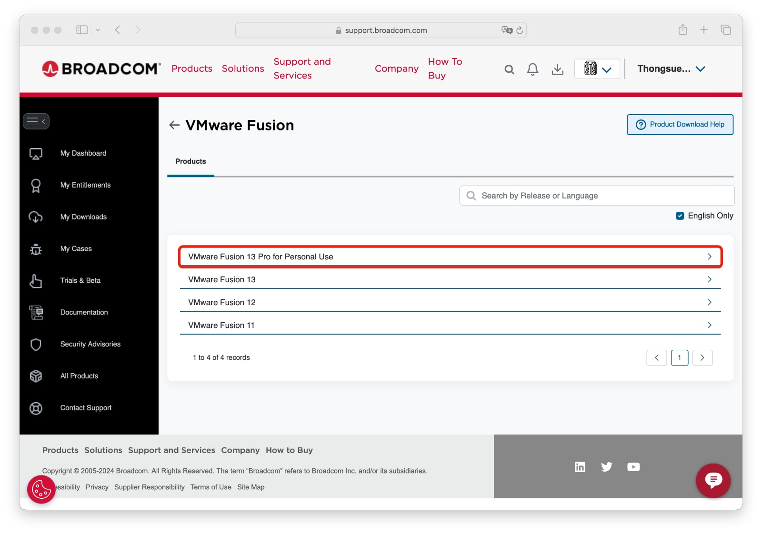This screenshot has height=534, width=762.
Task: Open the Company menu in header
Action: click(x=397, y=69)
